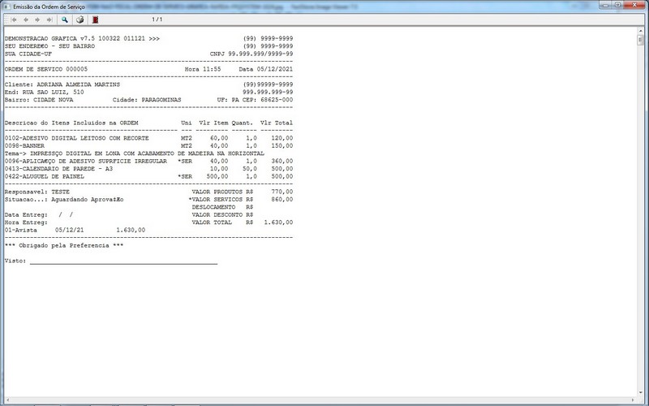The width and height of the screenshot is (649, 406).
Task: Click the Hora 11:55 text
Action: [x=203, y=69]
